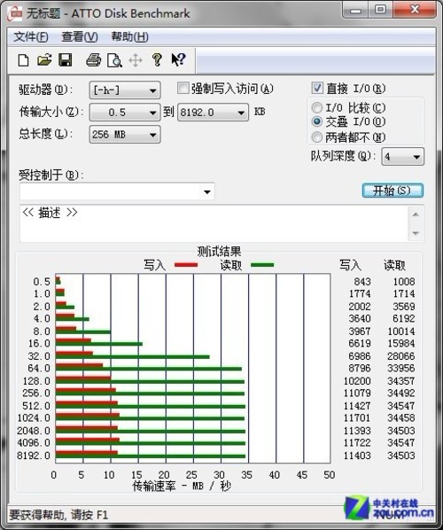This screenshot has height=530, width=443.
Task: Click the 测试结果 results heading
Action: point(219,252)
